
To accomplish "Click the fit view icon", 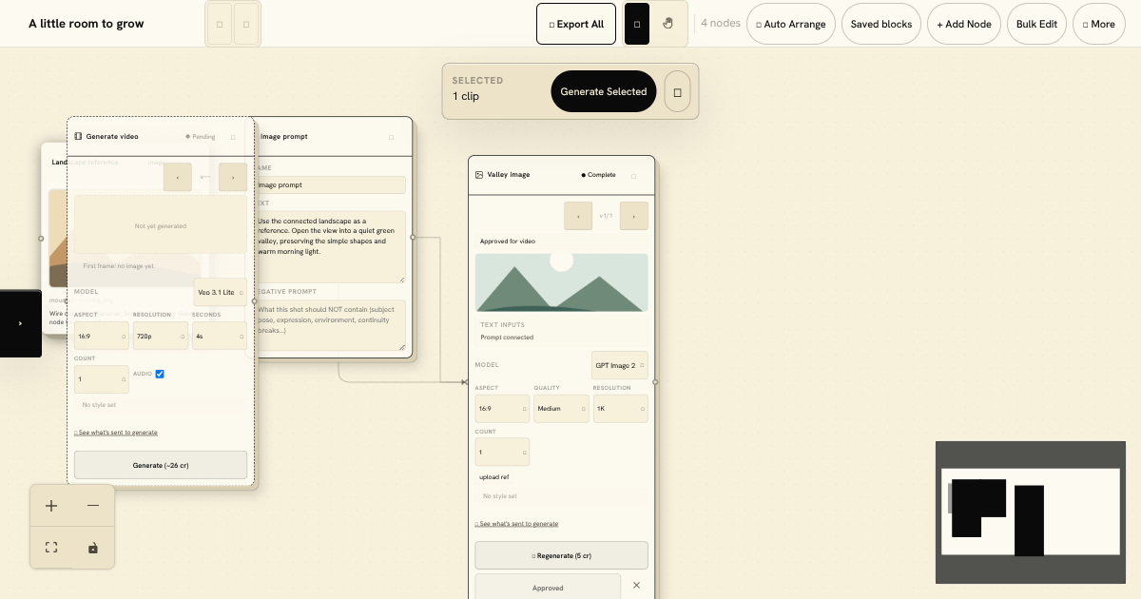I will (51, 548).
